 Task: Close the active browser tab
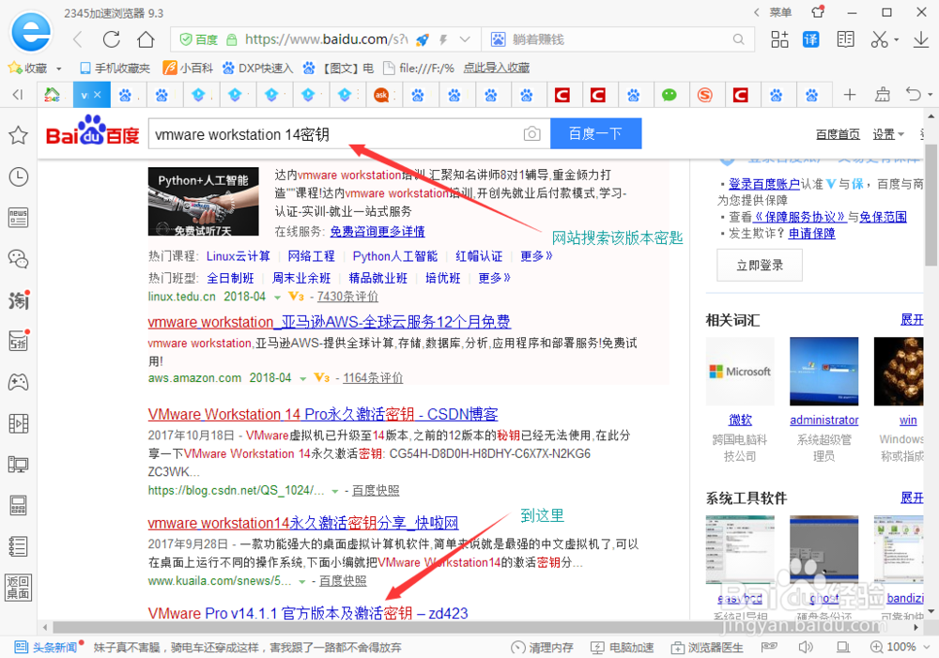click(99, 95)
